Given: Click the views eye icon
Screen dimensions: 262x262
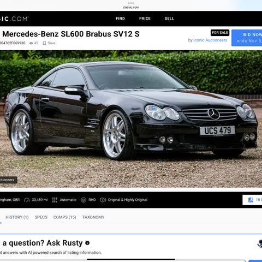Looking at the screenshot, I should coord(31,43).
